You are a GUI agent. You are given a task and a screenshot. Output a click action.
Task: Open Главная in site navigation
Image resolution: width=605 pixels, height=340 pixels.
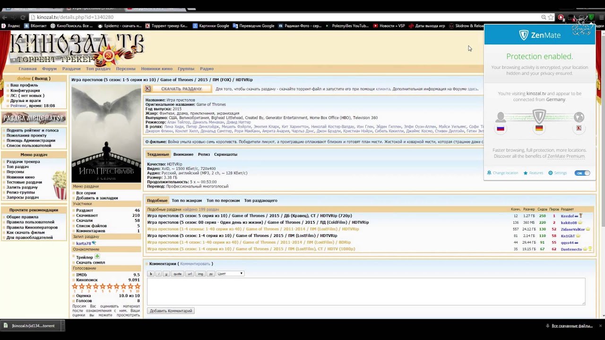coord(27,69)
